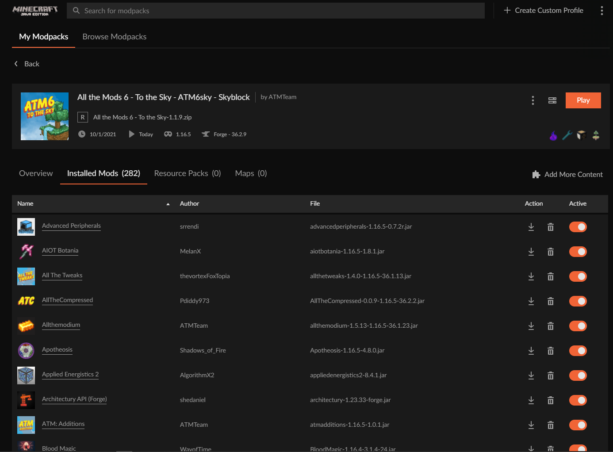The height and width of the screenshot is (452, 613).
Task: Click Add More Content
Action: click(x=567, y=175)
